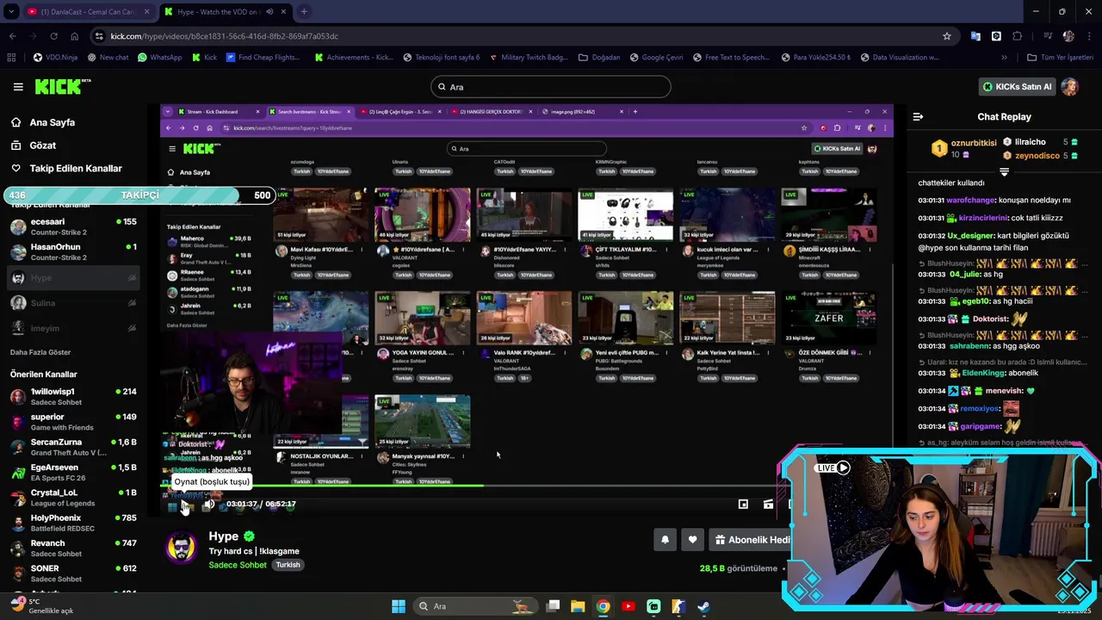
Task: Open Google Çeviri bookmark
Action: click(656, 58)
